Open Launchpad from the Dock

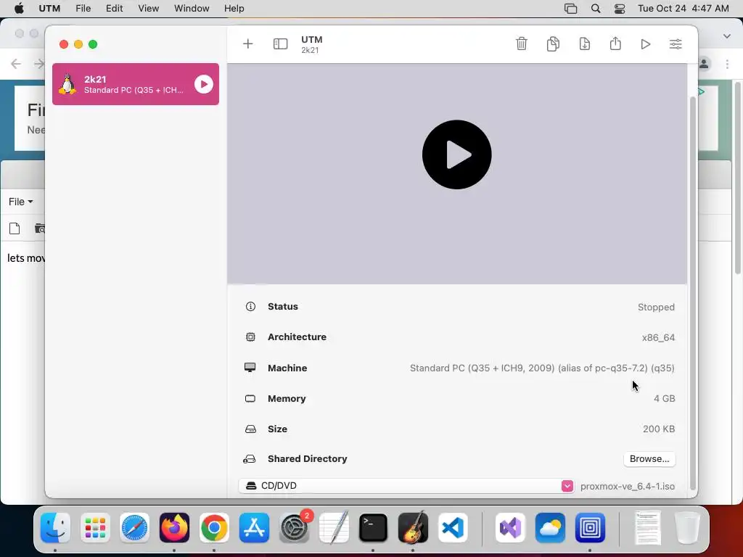[95, 528]
